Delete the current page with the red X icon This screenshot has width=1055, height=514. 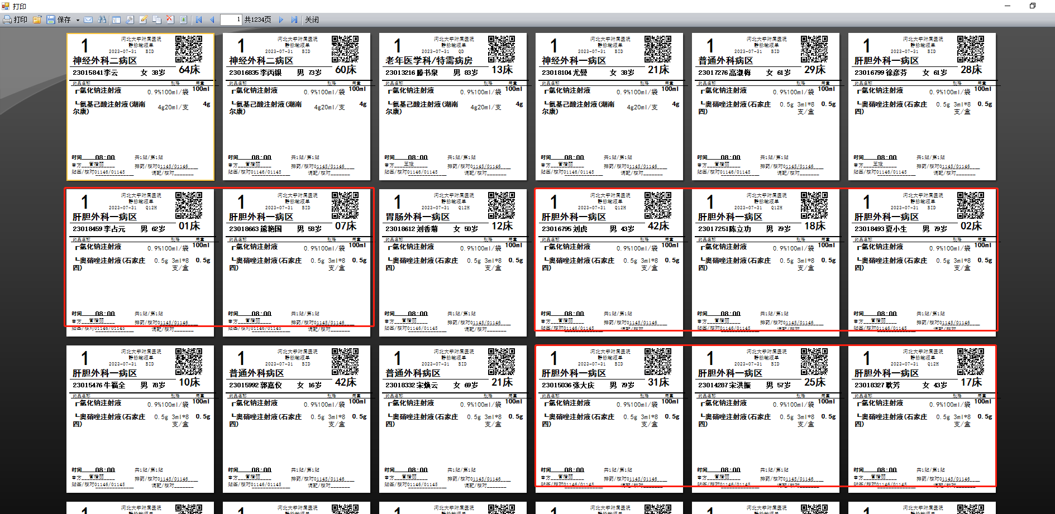170,20
